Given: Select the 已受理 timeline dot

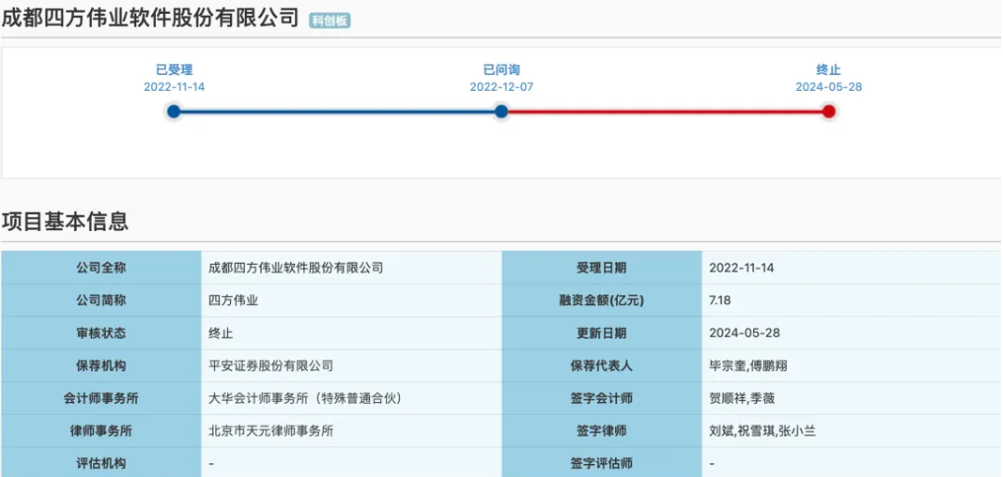Looking at the screenshot, I should (x=174, y=112).
